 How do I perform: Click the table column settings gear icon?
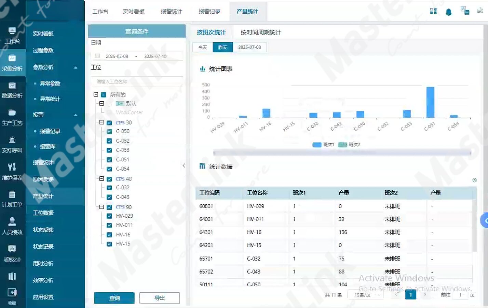point(474,180)
